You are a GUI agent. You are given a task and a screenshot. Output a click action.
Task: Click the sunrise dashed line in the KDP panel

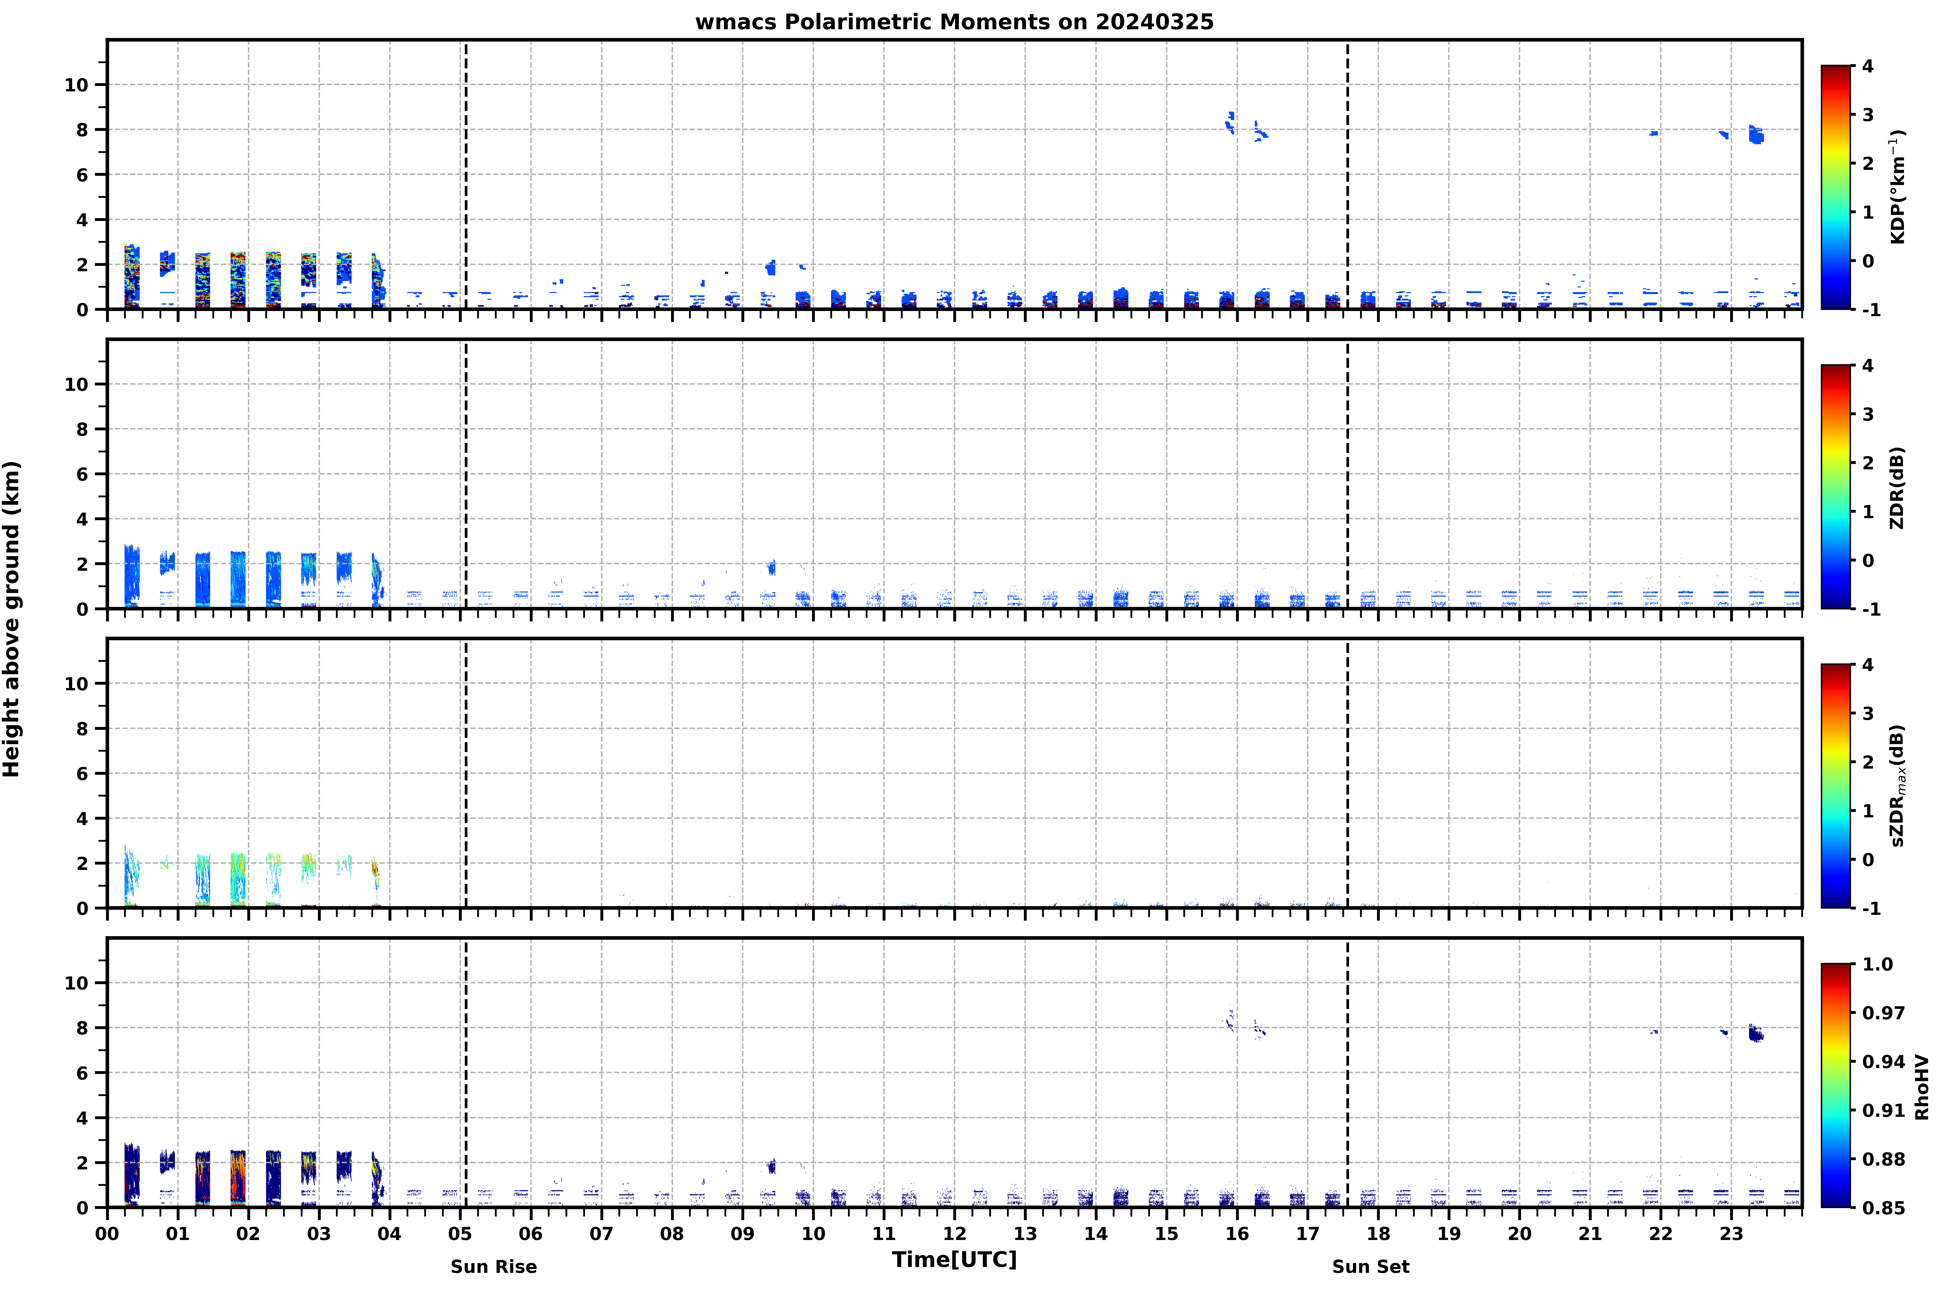466,174
